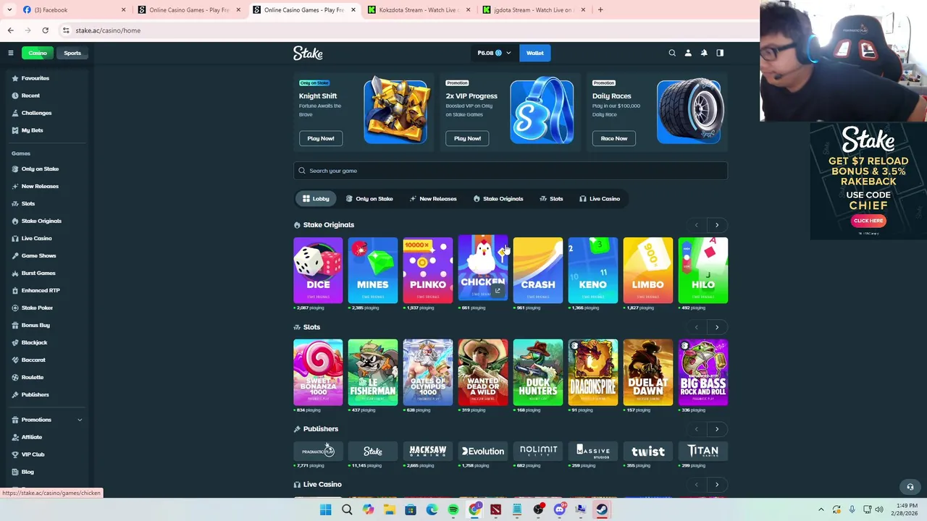Open Titan Gaming publisher logo
The height and width of the screenshot is (521, 927).
703,452
